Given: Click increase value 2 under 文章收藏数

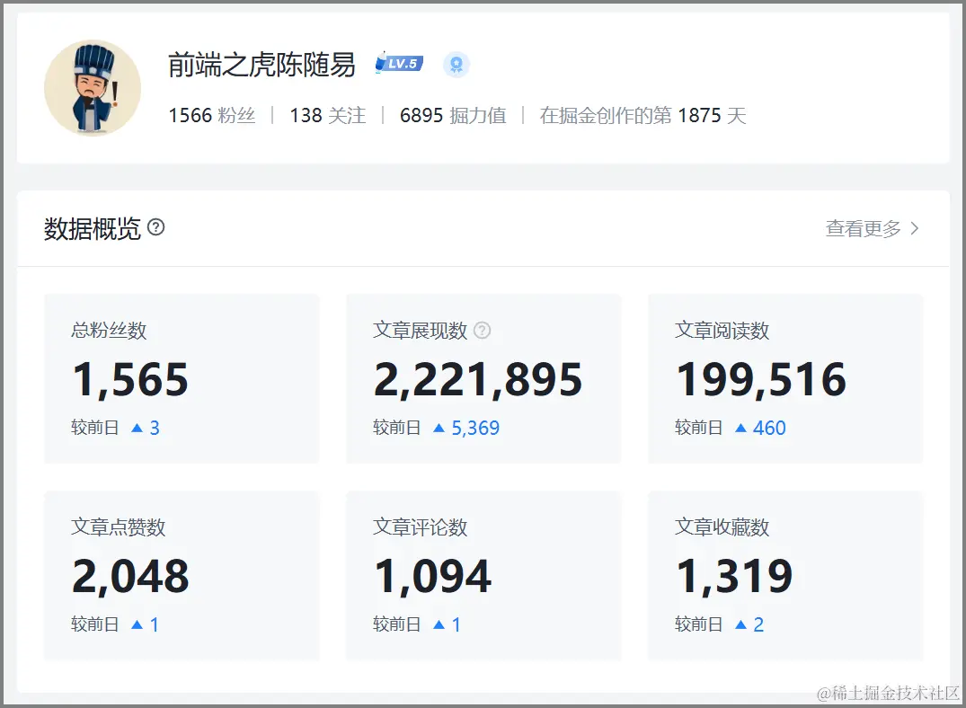Looking at the screenshot, I should [758, 624].
